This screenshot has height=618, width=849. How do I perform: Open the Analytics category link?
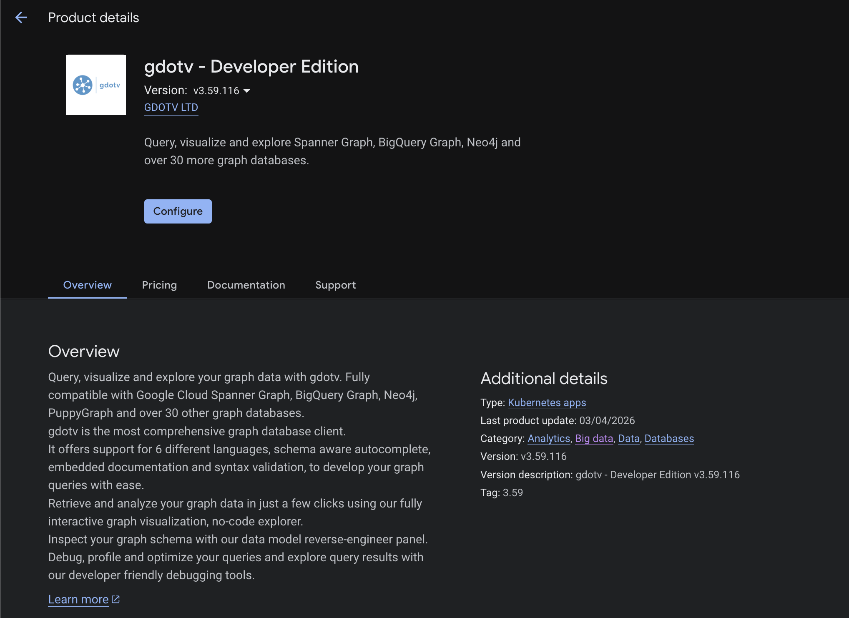pos(549,438)
